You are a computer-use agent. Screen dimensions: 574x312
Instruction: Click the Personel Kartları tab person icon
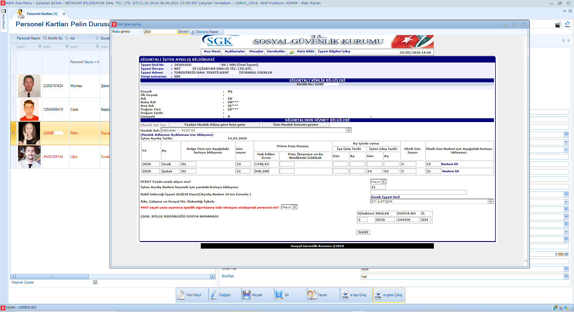20,13
